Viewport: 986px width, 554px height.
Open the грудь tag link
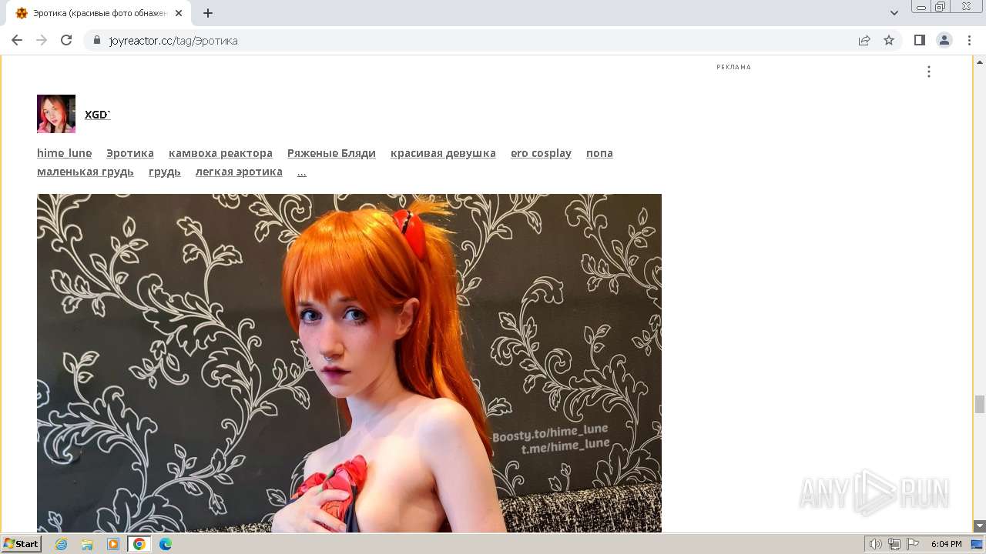[165, 172]
